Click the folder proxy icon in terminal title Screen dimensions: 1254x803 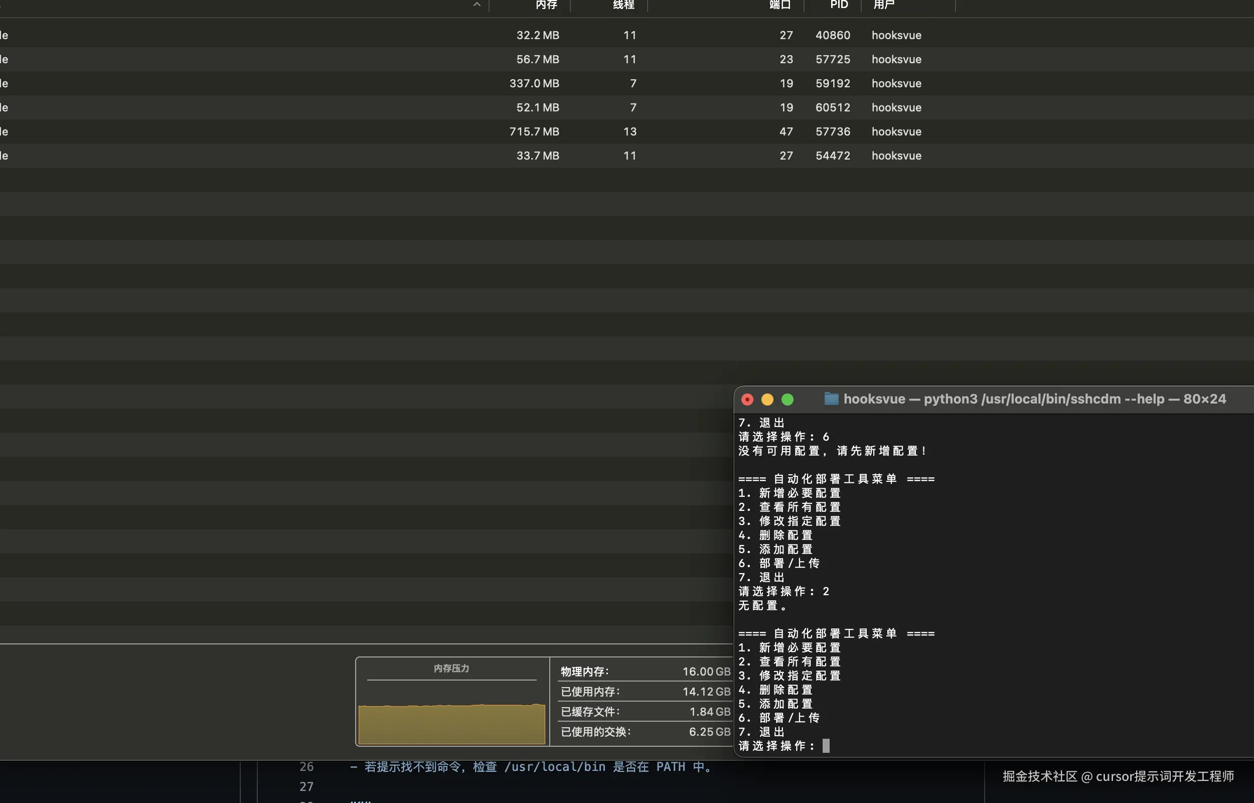coord(831,399)
